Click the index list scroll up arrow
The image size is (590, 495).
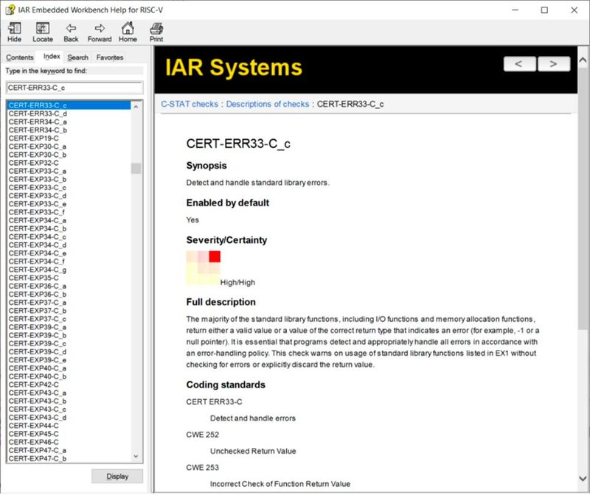pos(136,107)
